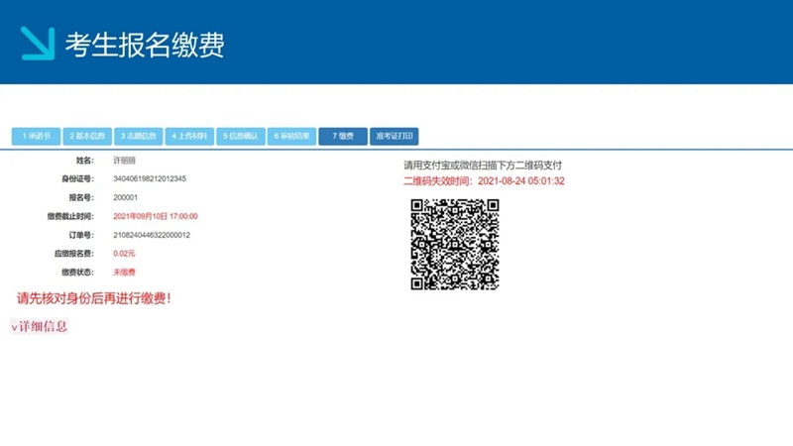
Task: Click the applicant name value beside 姓名
Action: tap(124, 161)
